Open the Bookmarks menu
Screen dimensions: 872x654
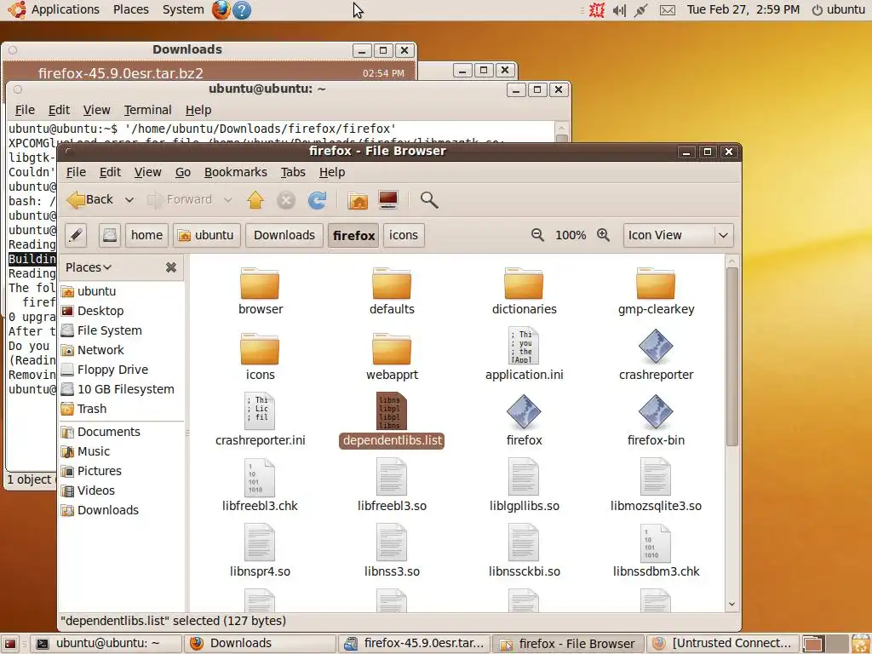235,172
